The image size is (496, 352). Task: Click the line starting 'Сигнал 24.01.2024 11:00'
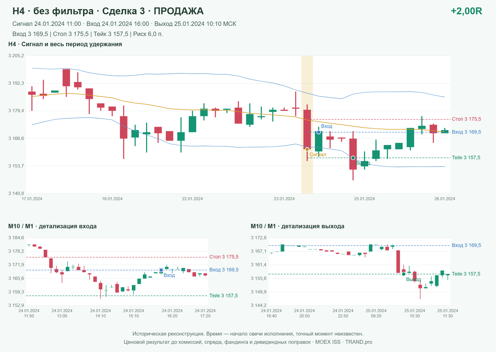click(x=124, y=24)
